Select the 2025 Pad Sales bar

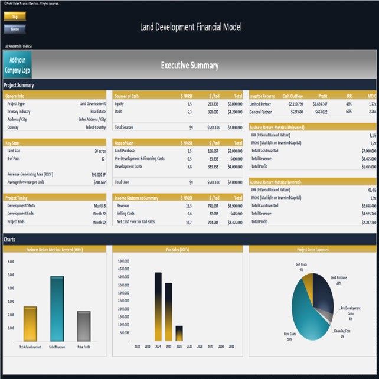168,312
